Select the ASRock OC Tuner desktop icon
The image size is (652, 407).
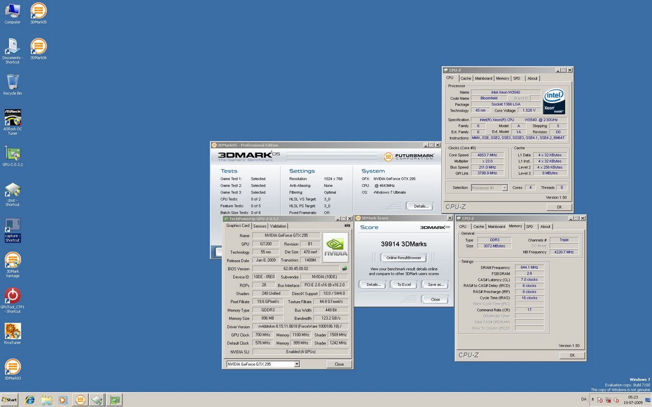point(12,122)
